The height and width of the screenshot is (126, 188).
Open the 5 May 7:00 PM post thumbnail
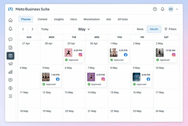tap(46, 77)
